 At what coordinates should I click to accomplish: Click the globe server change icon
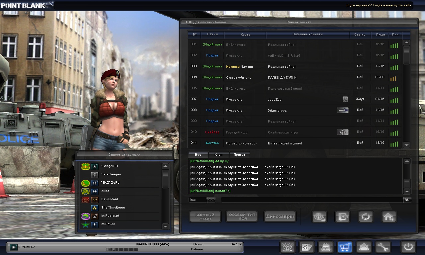click(319, 217)
